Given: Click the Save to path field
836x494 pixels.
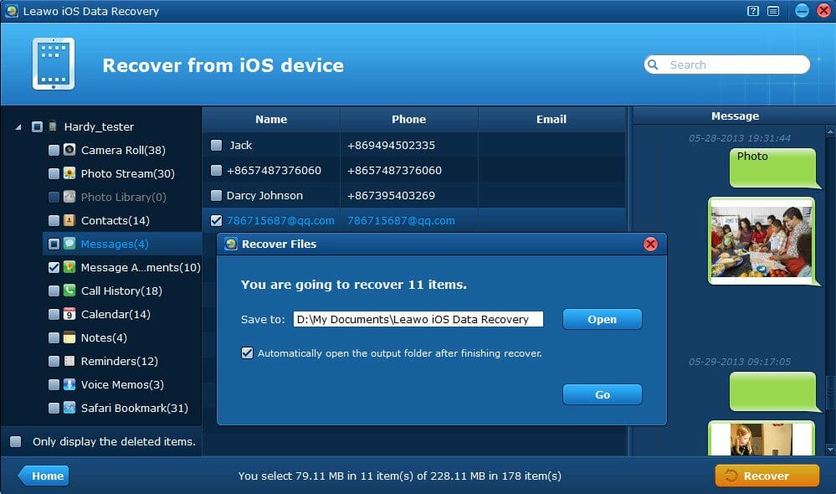Looking at the screenshot, I should point(418,319).
